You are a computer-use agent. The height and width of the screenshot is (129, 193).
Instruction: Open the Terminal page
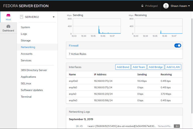pos(26,97)
